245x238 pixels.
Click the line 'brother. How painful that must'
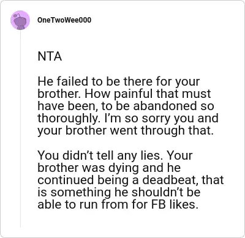[x=124, y=94]
